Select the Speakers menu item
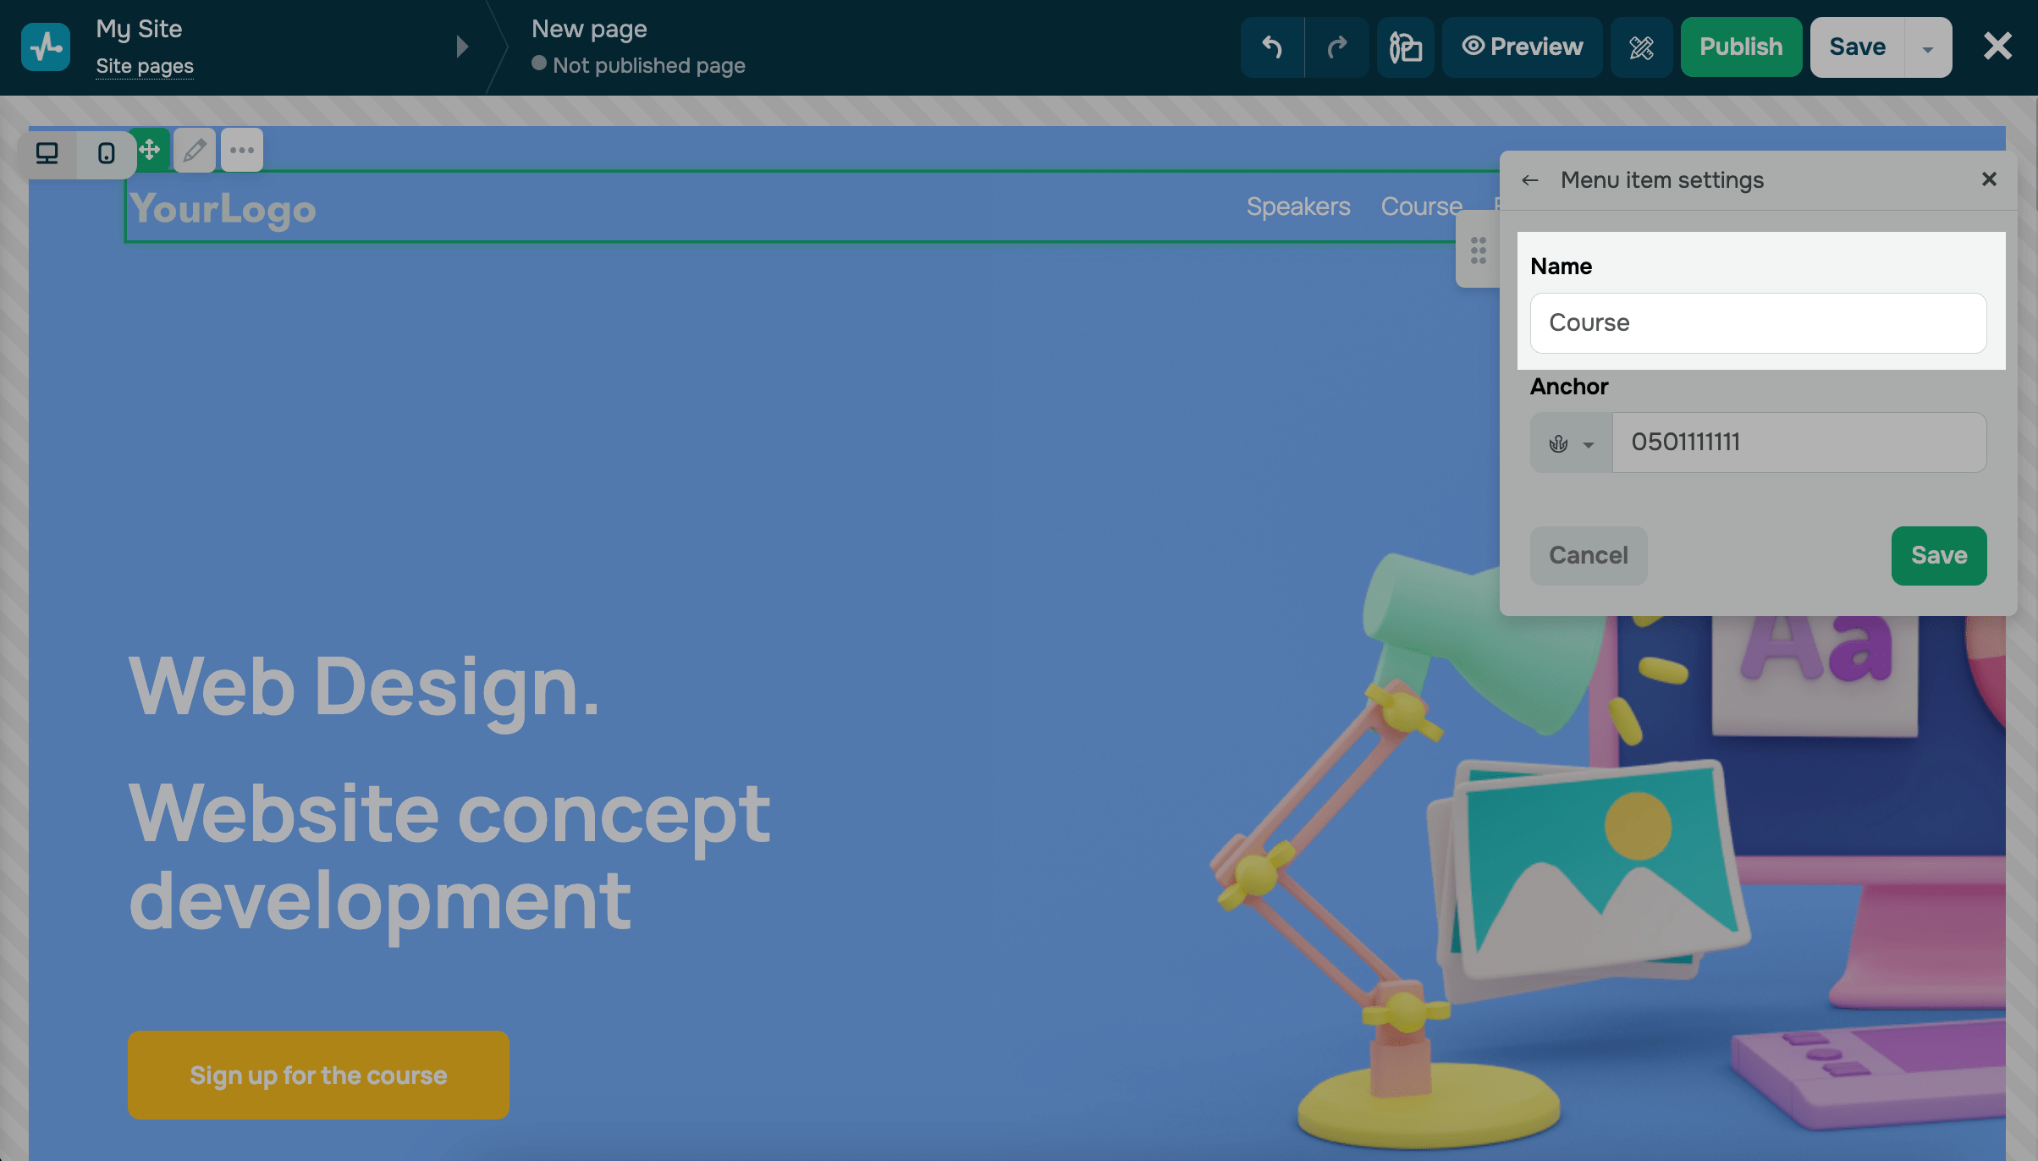The height and width of the screenshot is (1161, 2038). click(1297, 206)
